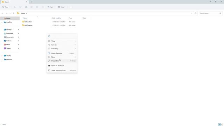Click the search magnifier icon
The width and height of the screenshot is (224, 126).
(x=220, y=13)
